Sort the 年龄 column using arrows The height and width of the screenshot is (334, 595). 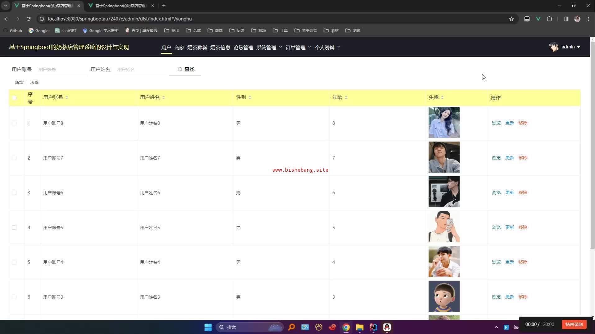click(x=346, y=97)
